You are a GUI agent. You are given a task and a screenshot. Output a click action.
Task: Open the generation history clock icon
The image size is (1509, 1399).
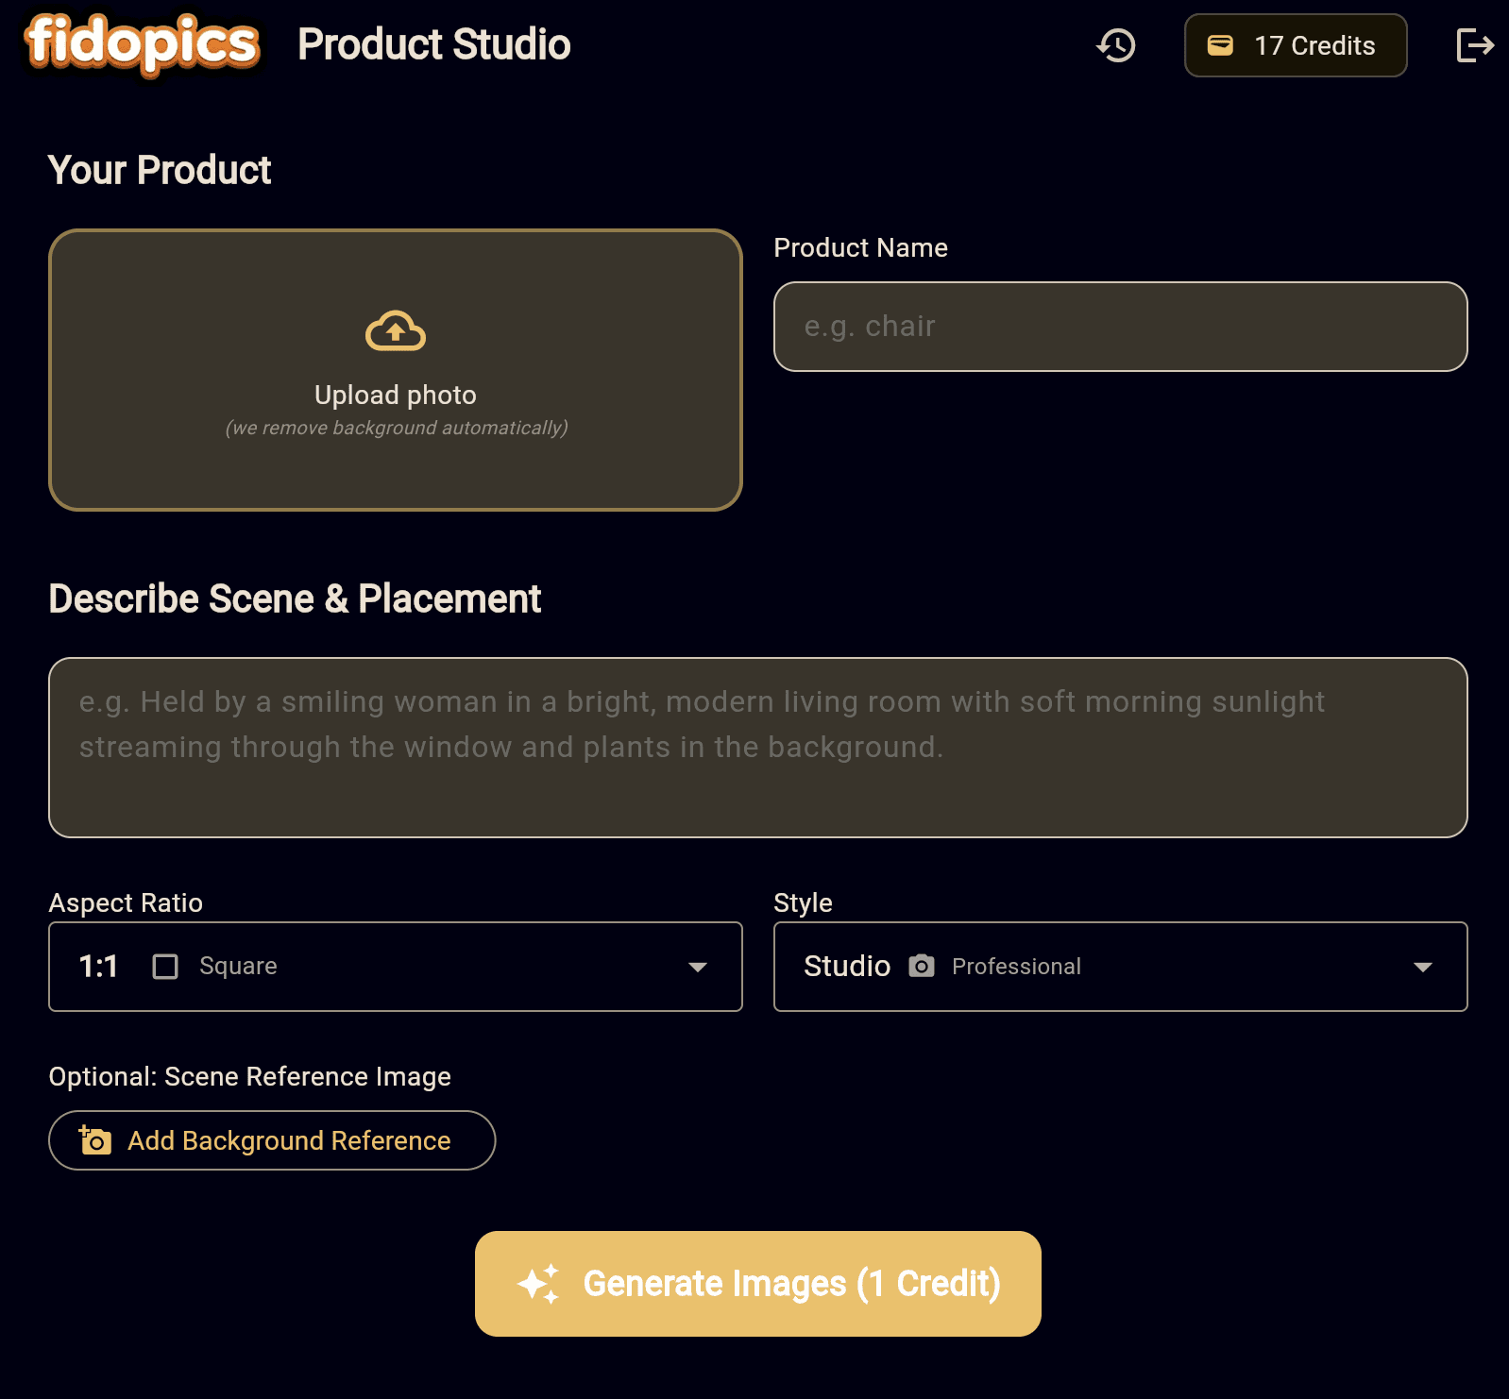(1116, 45)
